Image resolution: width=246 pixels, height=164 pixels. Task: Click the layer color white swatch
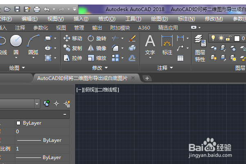[x=237, y=38]
